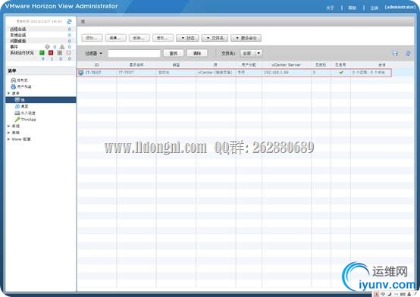Click the green system health indicator
420x297 pixels.
[42, 52]
